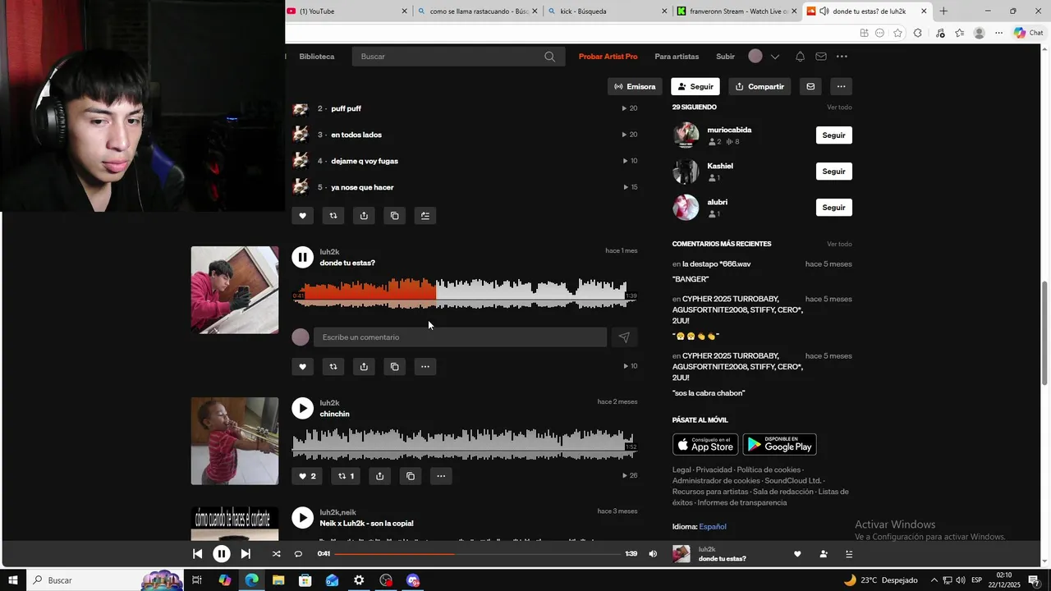Screen dimensions: 1051x591
Task: Seek on the bottom player progress bar
Action: coord(477,554)
